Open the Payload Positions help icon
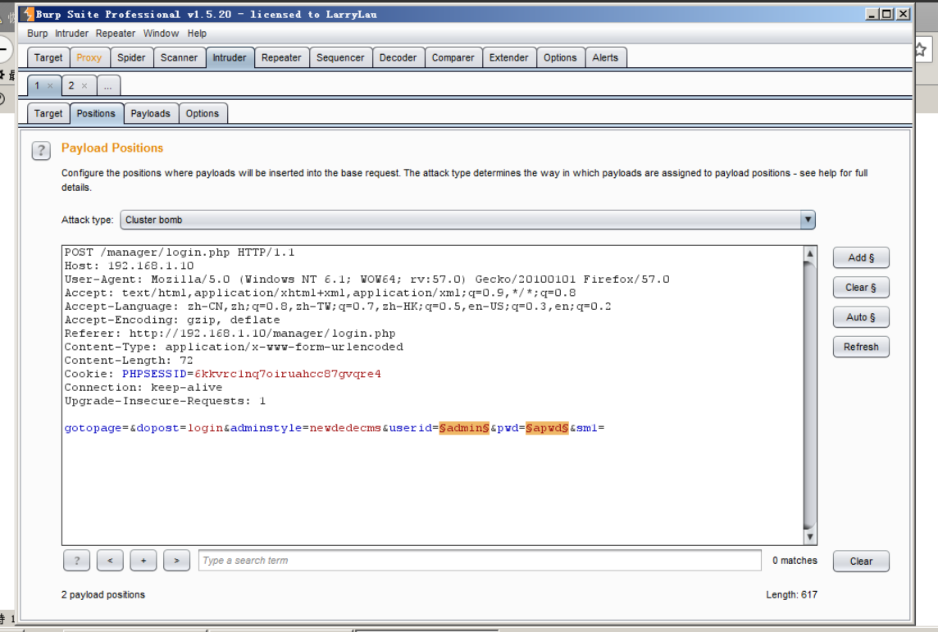The width and height of the screenshot is (938, 632). coord(41,151)
